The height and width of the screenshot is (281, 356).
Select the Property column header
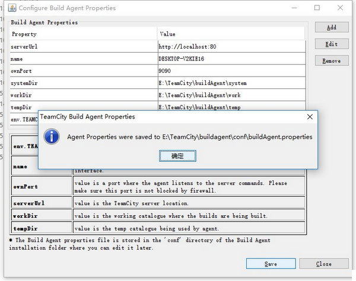[84, 34]
